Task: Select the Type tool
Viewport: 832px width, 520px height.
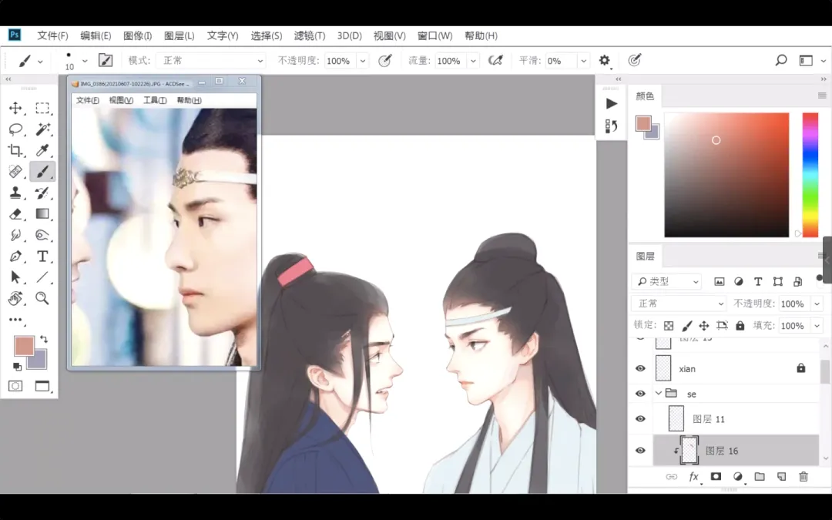Action: point(42,257)
